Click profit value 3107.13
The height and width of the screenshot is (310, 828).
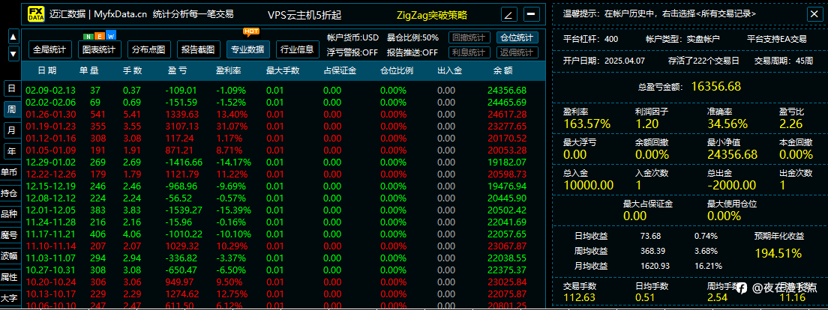(x=182, y=127)
